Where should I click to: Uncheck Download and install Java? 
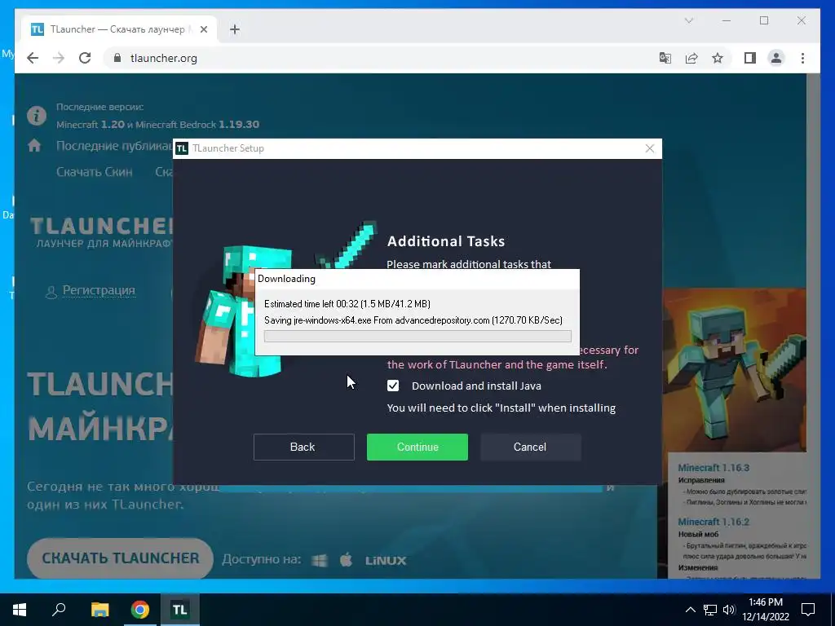tap(393, 386)
